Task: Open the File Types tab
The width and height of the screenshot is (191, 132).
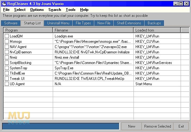Action: [x=83, y=23]
